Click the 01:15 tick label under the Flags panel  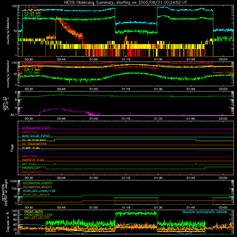(x=126, y=178)
